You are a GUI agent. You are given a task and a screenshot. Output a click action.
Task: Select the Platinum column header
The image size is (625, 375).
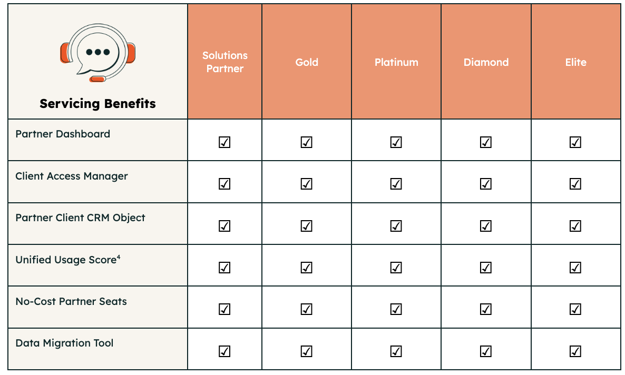(x=396, y=62)
